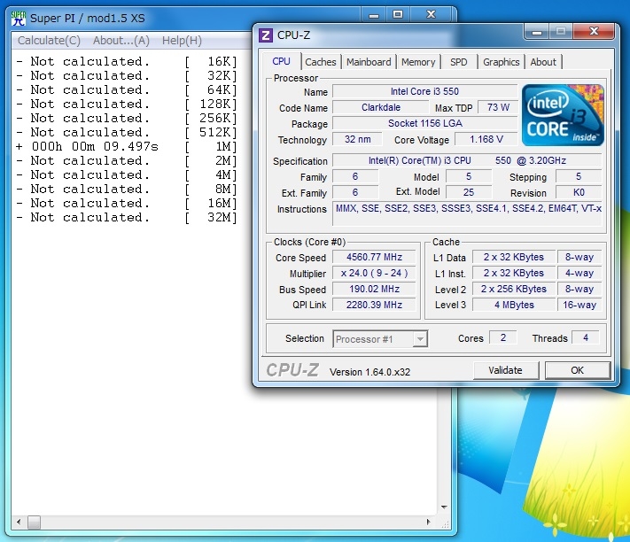The width and height of the screenshot is (630, 542).
Task: Click the OK button in CPU-Z
Action: coord(578,370)
